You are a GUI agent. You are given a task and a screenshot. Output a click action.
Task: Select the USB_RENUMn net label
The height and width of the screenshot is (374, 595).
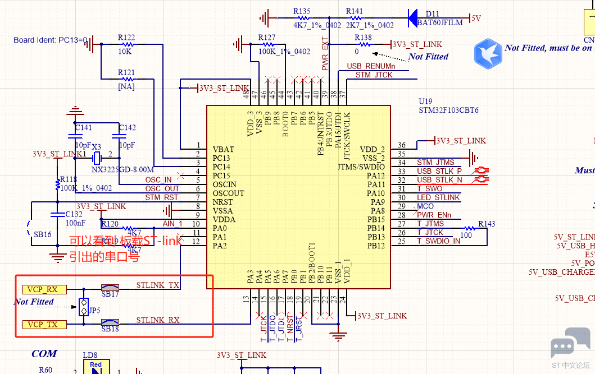(x=371, y=66)
